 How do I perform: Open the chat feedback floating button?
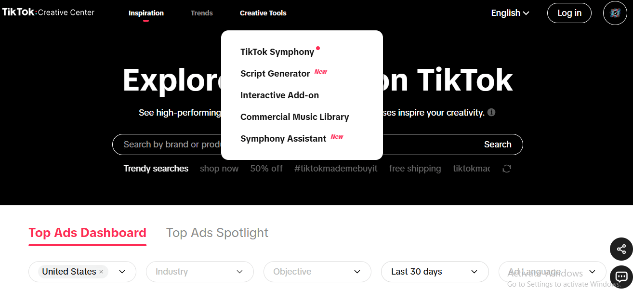[x=621, y=277]
